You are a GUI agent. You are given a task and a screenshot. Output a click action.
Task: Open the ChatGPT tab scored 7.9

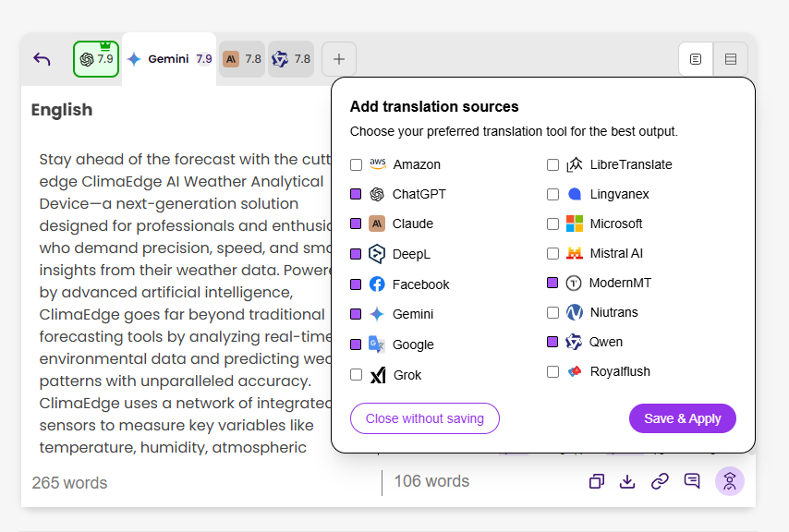point(96,59)
